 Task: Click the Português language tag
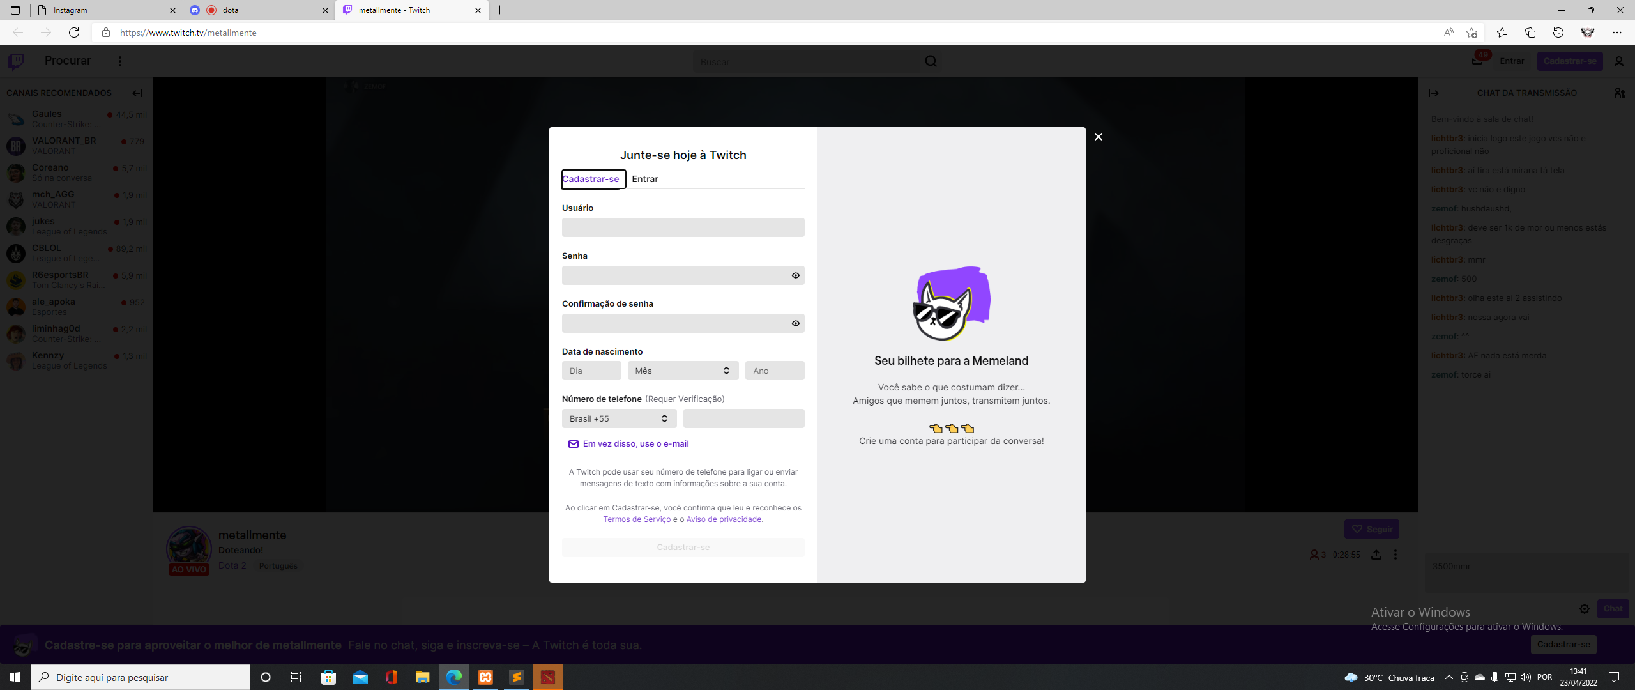(x=278, y=566)
